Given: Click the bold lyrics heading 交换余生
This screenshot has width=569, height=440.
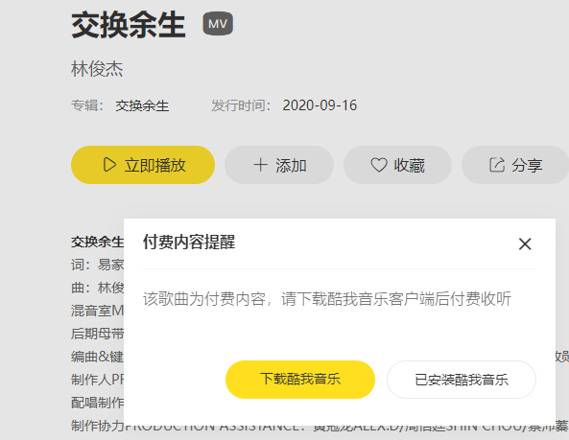Looking at the screenshot, I should [97, 242].
